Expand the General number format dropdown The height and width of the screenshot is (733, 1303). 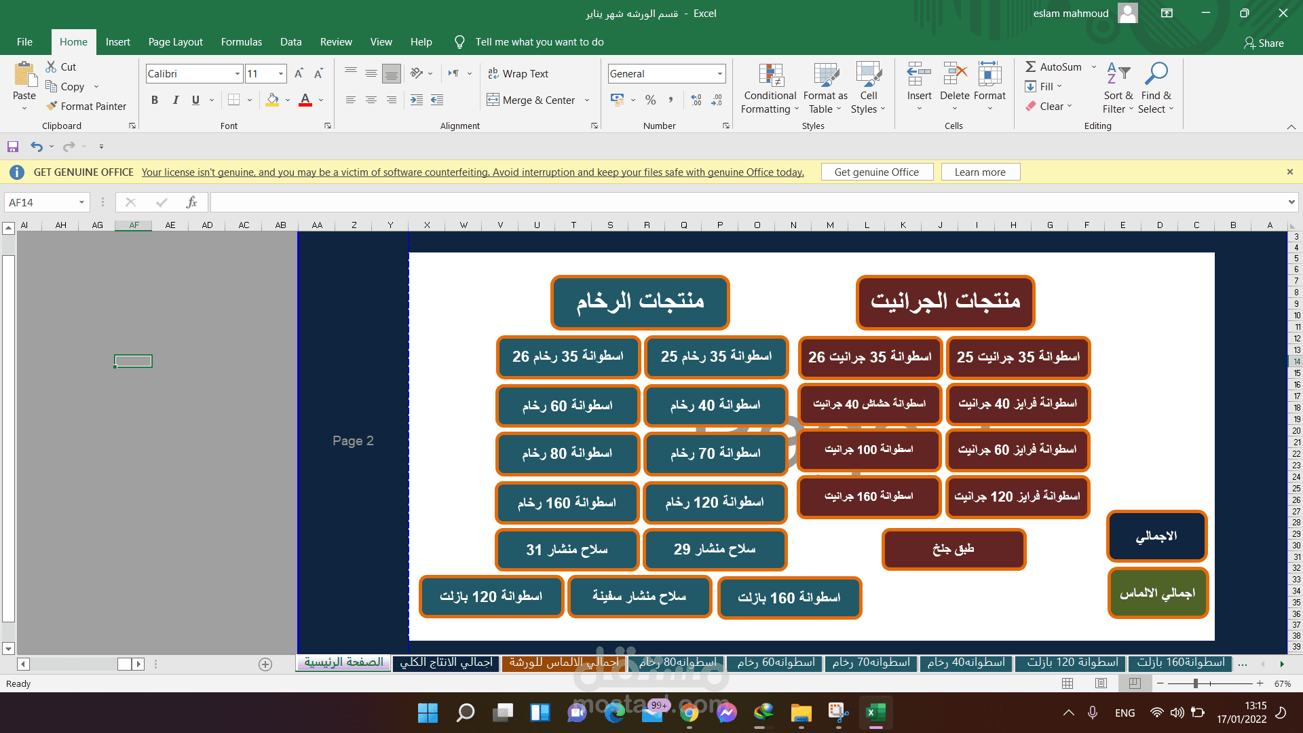tap(719, 74)
